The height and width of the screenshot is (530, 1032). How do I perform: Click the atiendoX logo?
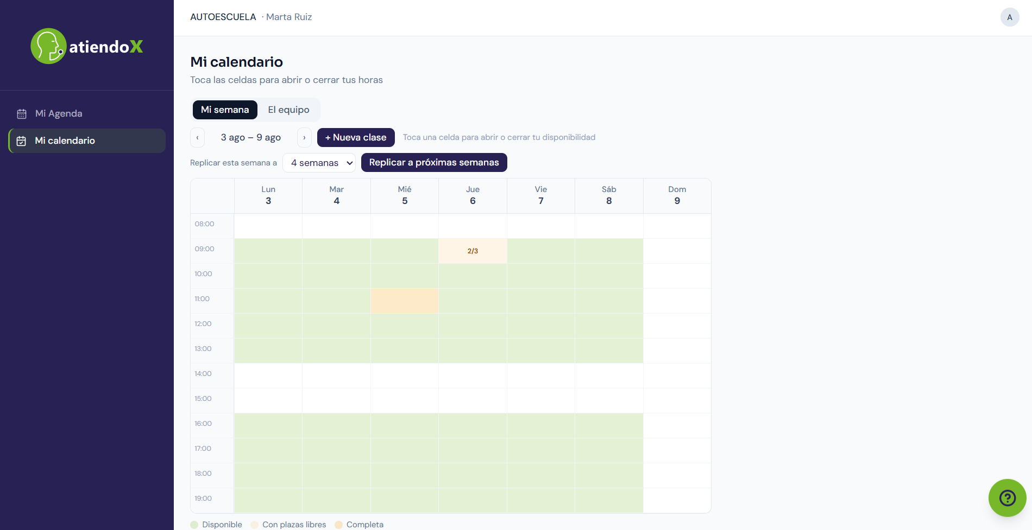(x=87, y=46)
